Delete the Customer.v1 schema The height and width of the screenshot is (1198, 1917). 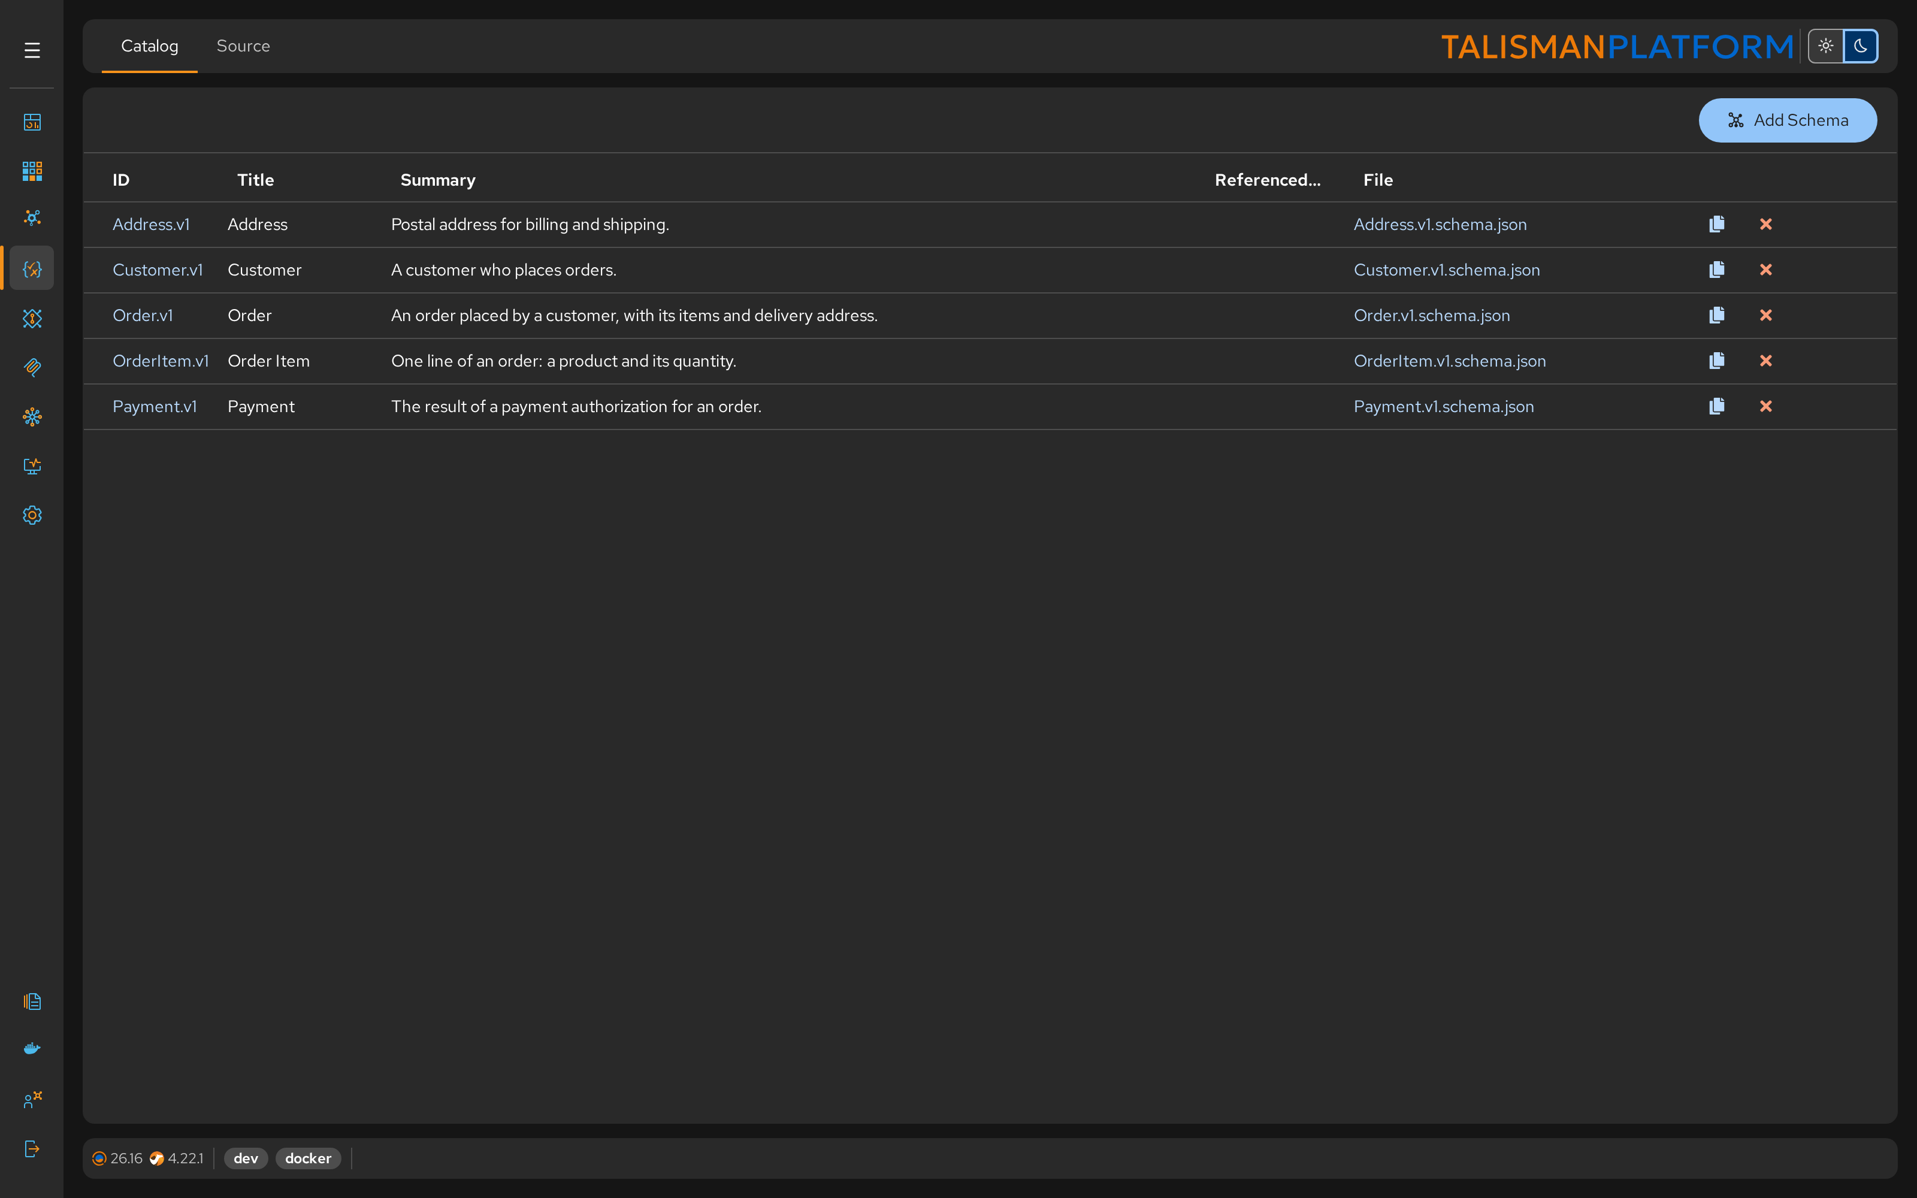click(1765, 270)
